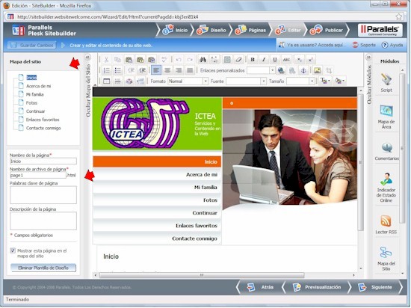The image size is (411, 308).
Task: Select the Script module icon
Action: [x=386, y=83]
